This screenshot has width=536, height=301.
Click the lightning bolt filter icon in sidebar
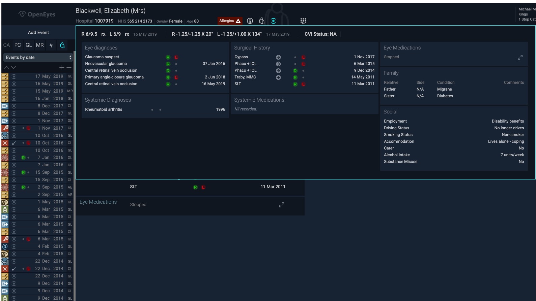coord(51,45)
